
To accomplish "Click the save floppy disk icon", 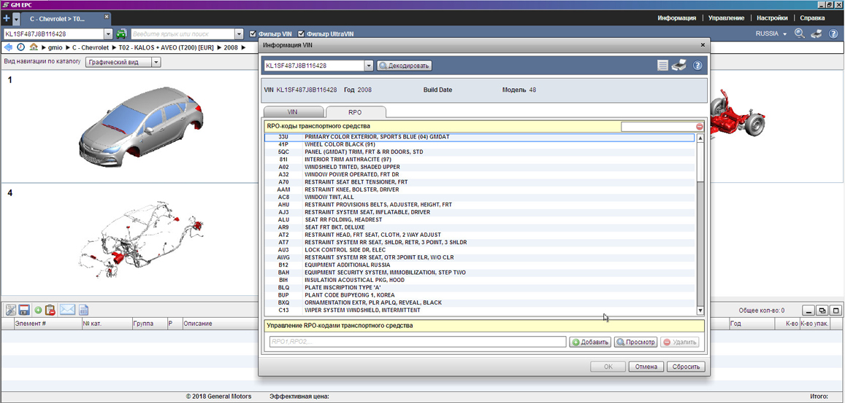I will click(24, 310).
